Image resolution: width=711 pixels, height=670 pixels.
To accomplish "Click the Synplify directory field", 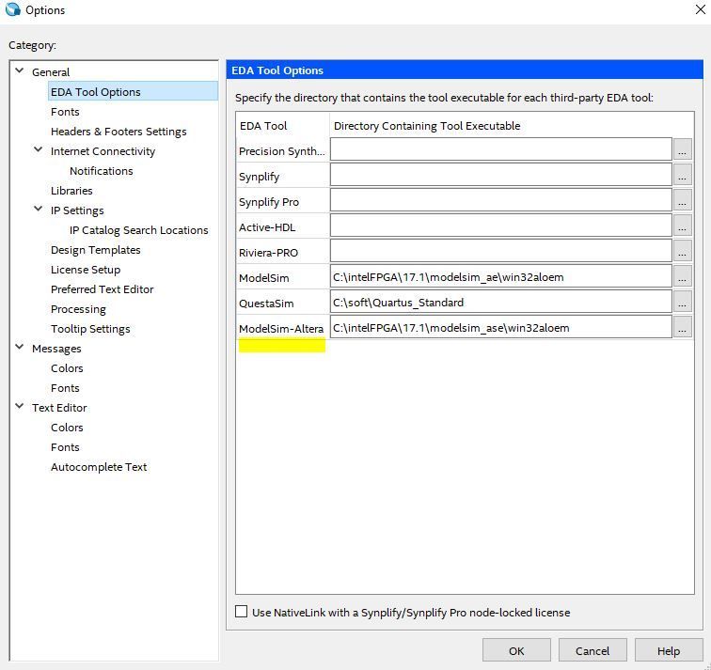I will click(x=501, y=175).
